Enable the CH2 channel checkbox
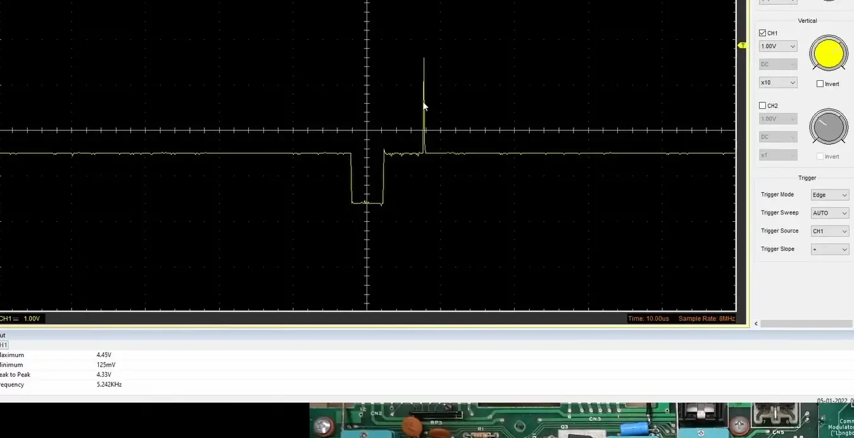This screenshot has height=438, width=854. 762,106
